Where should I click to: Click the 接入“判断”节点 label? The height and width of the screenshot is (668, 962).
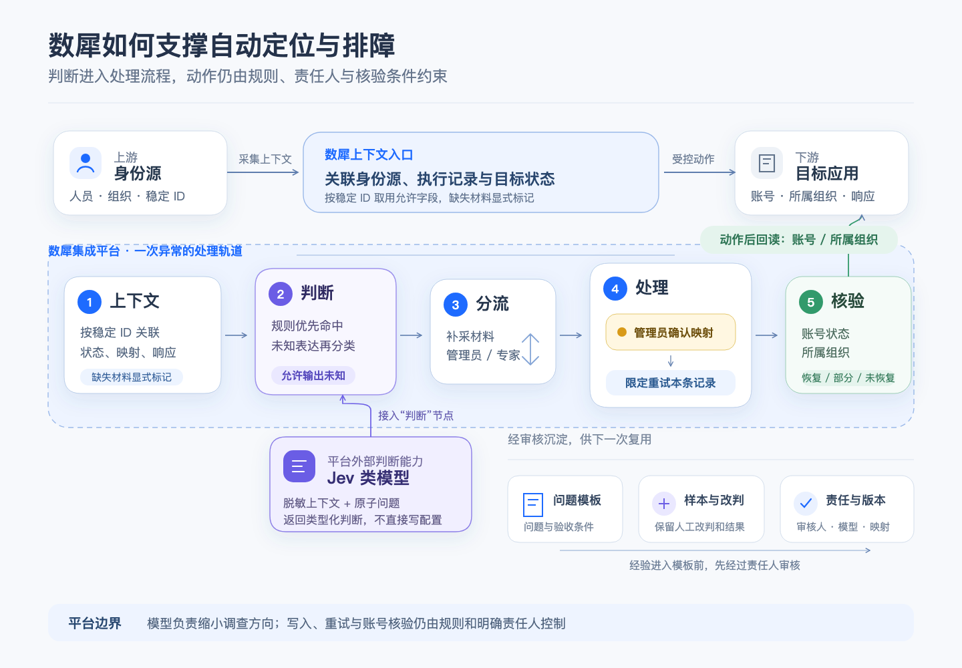point(416,415)
